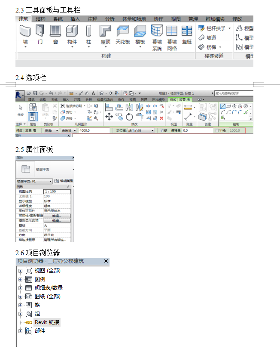Image resolution: width=280 pixels, height=349 pixels.
Task: Expand the 部件 tree node
Action: coord(21,331)
